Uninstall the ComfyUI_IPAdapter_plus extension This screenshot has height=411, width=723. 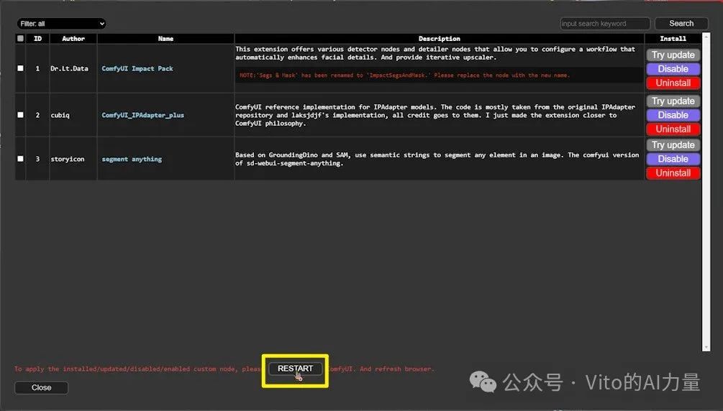pyautogui.click(x=673, y=129)
